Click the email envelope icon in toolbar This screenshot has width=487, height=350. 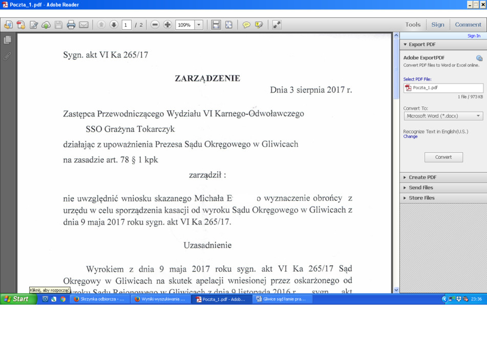(x=83, y=25)
